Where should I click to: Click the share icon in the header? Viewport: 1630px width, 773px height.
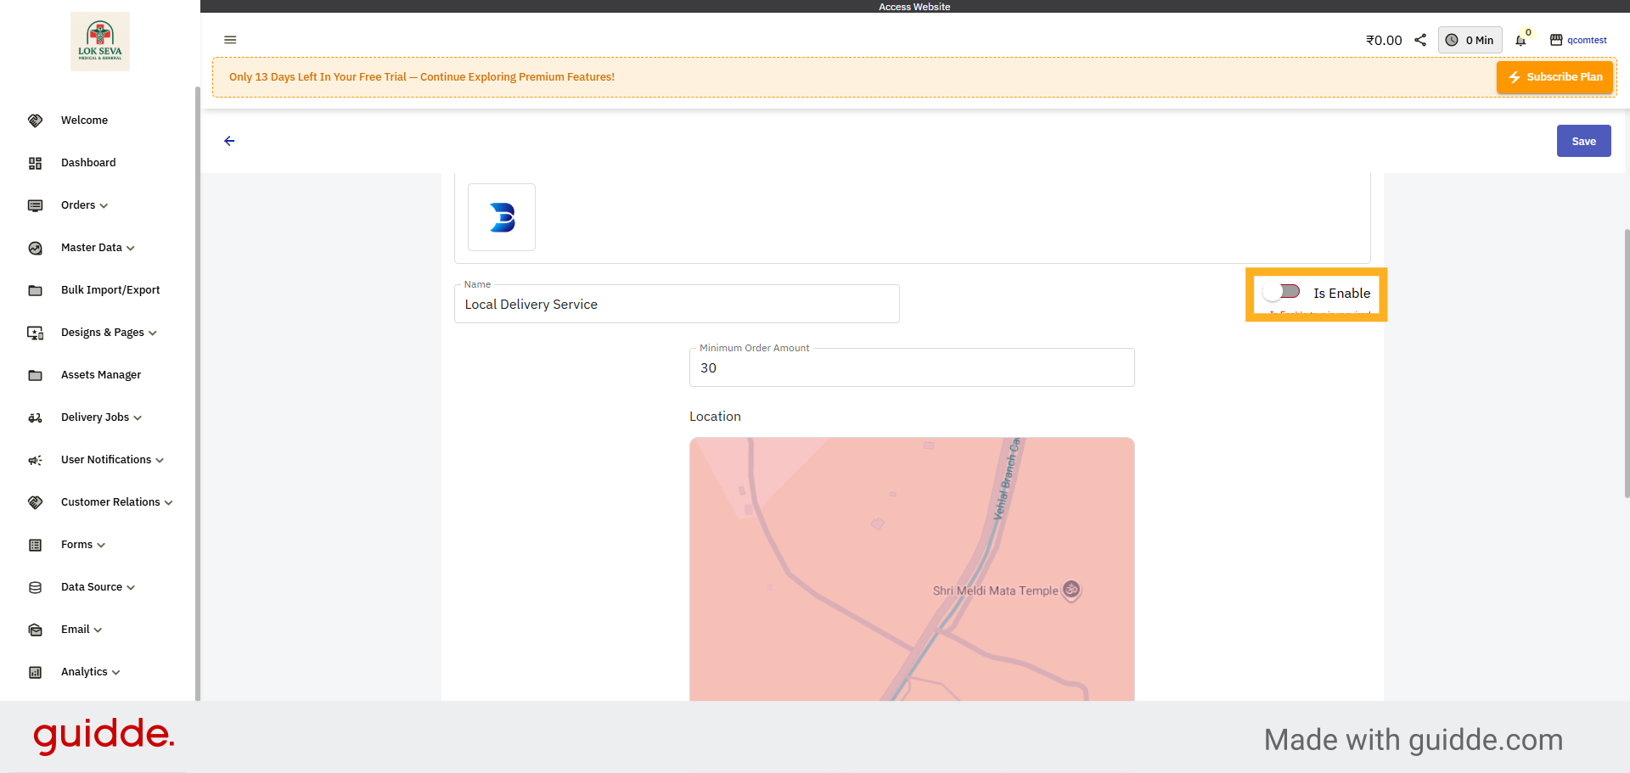(x=1420, y=39)
